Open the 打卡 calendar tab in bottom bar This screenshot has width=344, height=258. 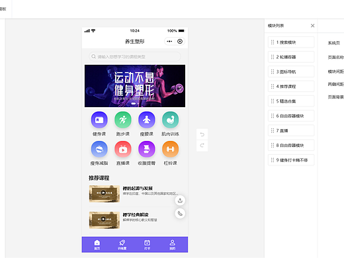click(147, 245)
